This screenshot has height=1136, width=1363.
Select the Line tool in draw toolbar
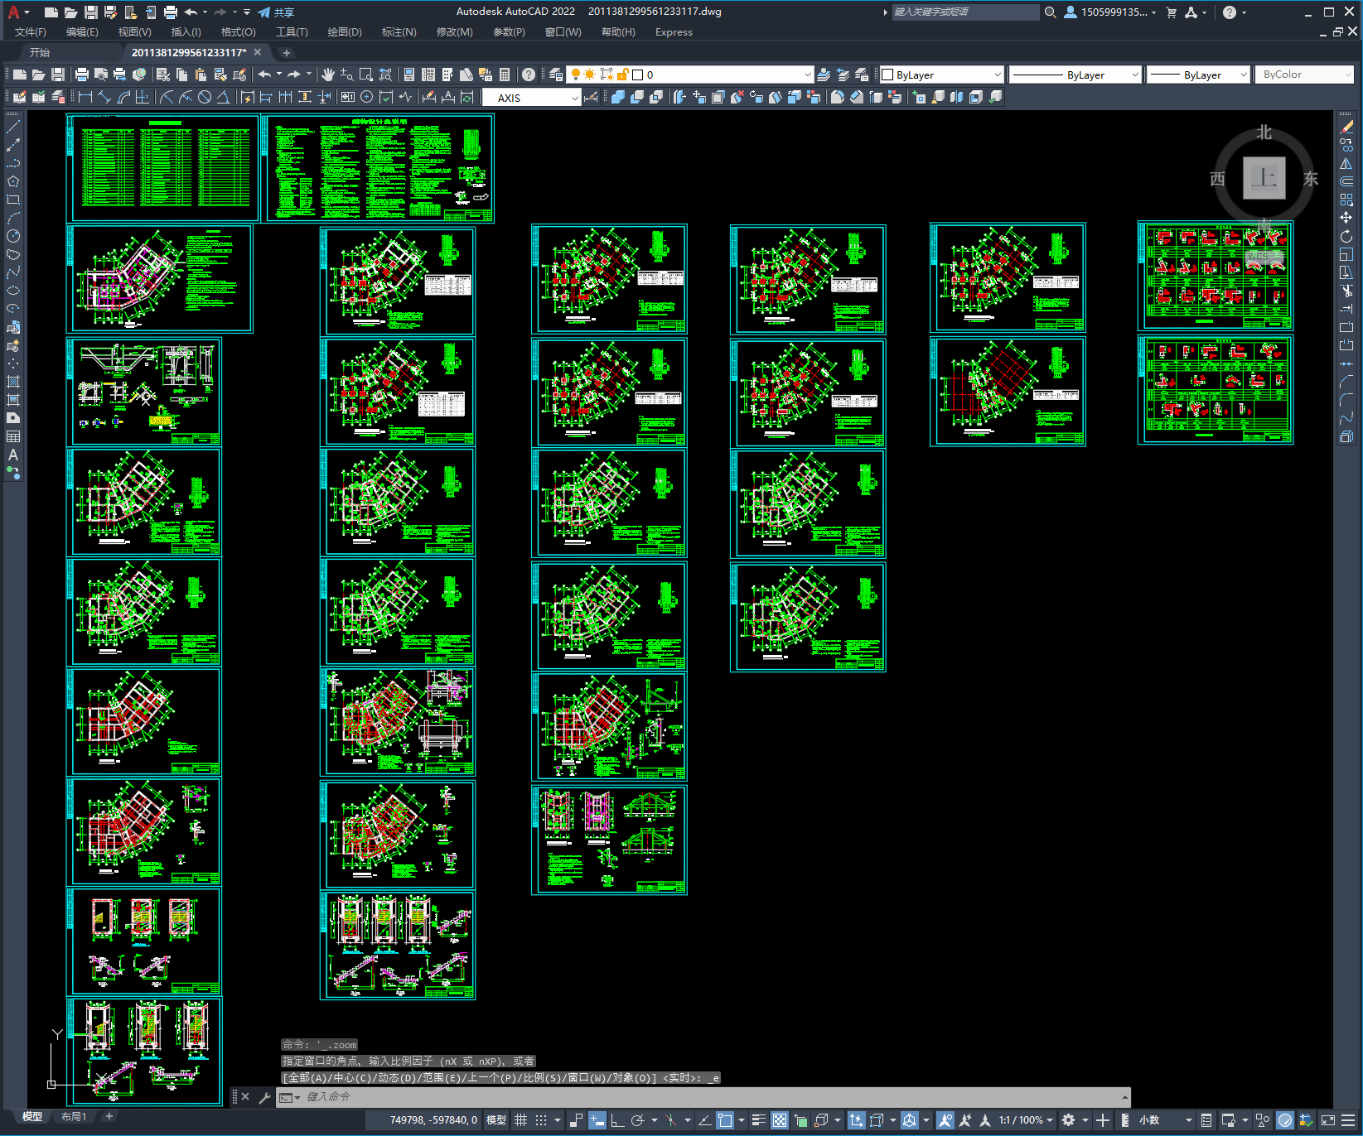(13, 127)
